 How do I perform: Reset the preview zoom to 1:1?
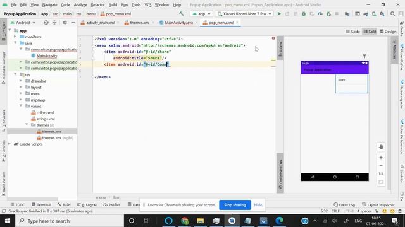coord(381,174)
